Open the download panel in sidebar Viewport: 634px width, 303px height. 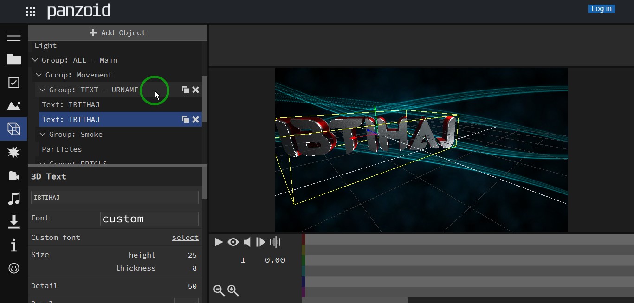click(x=13, y=222)
